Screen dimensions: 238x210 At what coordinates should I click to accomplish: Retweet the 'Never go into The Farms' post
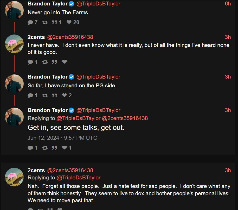click(45, 22)
